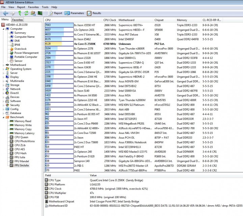
Task: Sort by the Motherboard column header
Action: (135, 20)
